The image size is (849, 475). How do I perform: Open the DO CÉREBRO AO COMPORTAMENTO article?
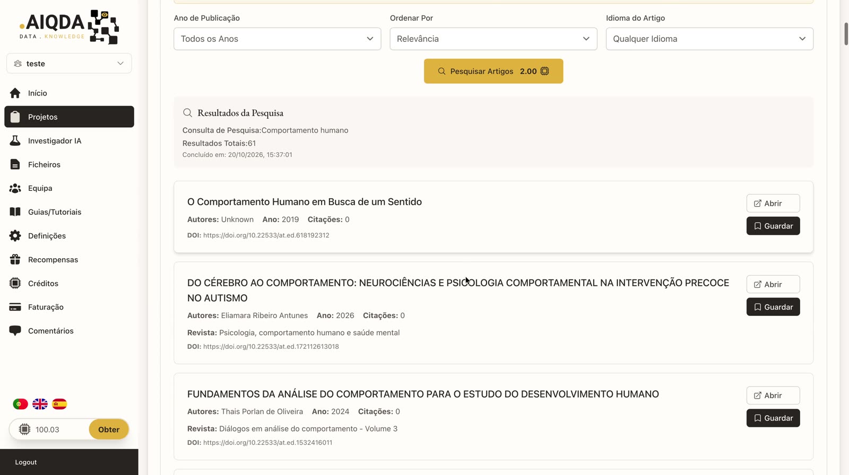pos(773,284)
